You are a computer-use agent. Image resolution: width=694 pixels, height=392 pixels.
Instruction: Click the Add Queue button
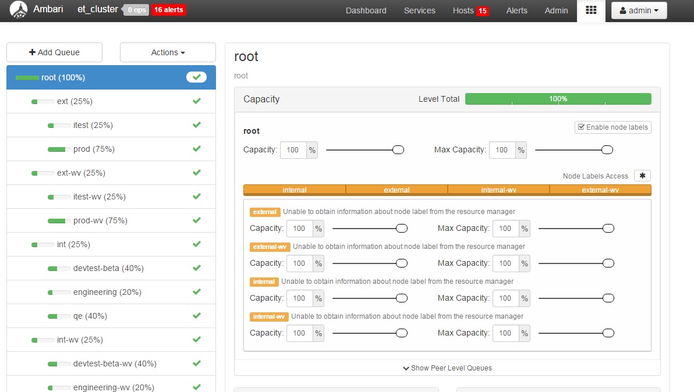54,52
